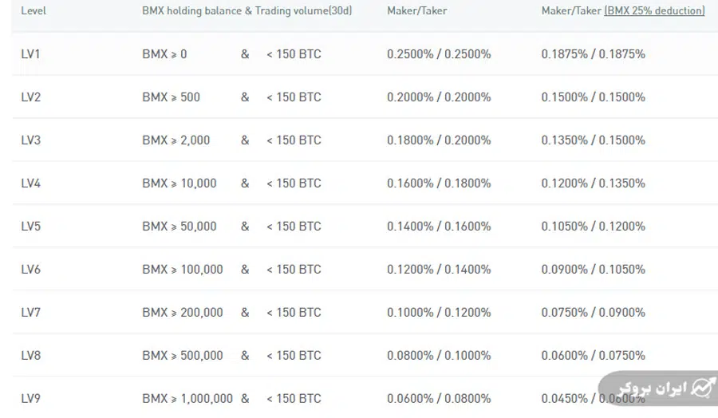Select the 0.1350% / 0.1500% discounted fee cell
The image size is (718, 418).
point(593,140)
